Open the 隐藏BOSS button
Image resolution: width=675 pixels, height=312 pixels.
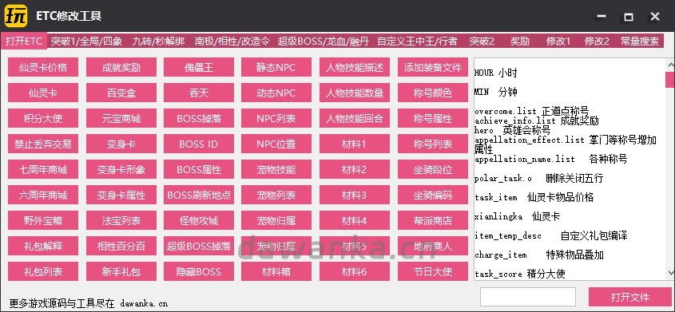coord(199,271)
